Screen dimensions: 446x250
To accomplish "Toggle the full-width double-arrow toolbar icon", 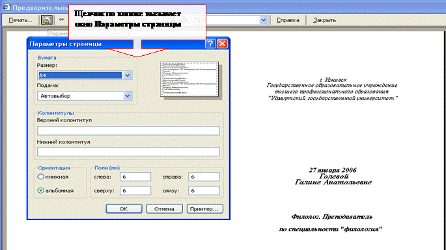I will click(x=61, y=19).
